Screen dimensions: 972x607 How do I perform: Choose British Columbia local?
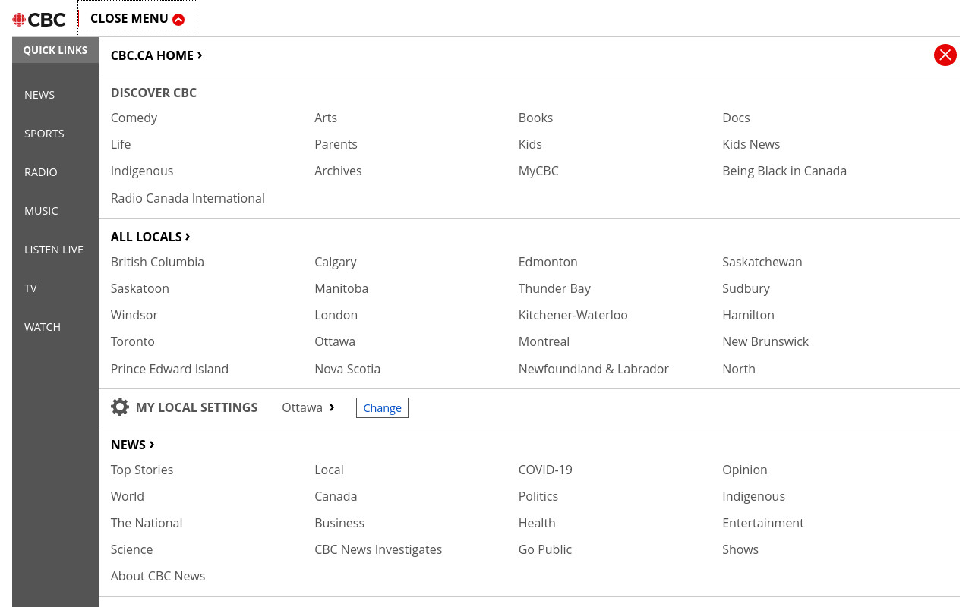point(157,262)
